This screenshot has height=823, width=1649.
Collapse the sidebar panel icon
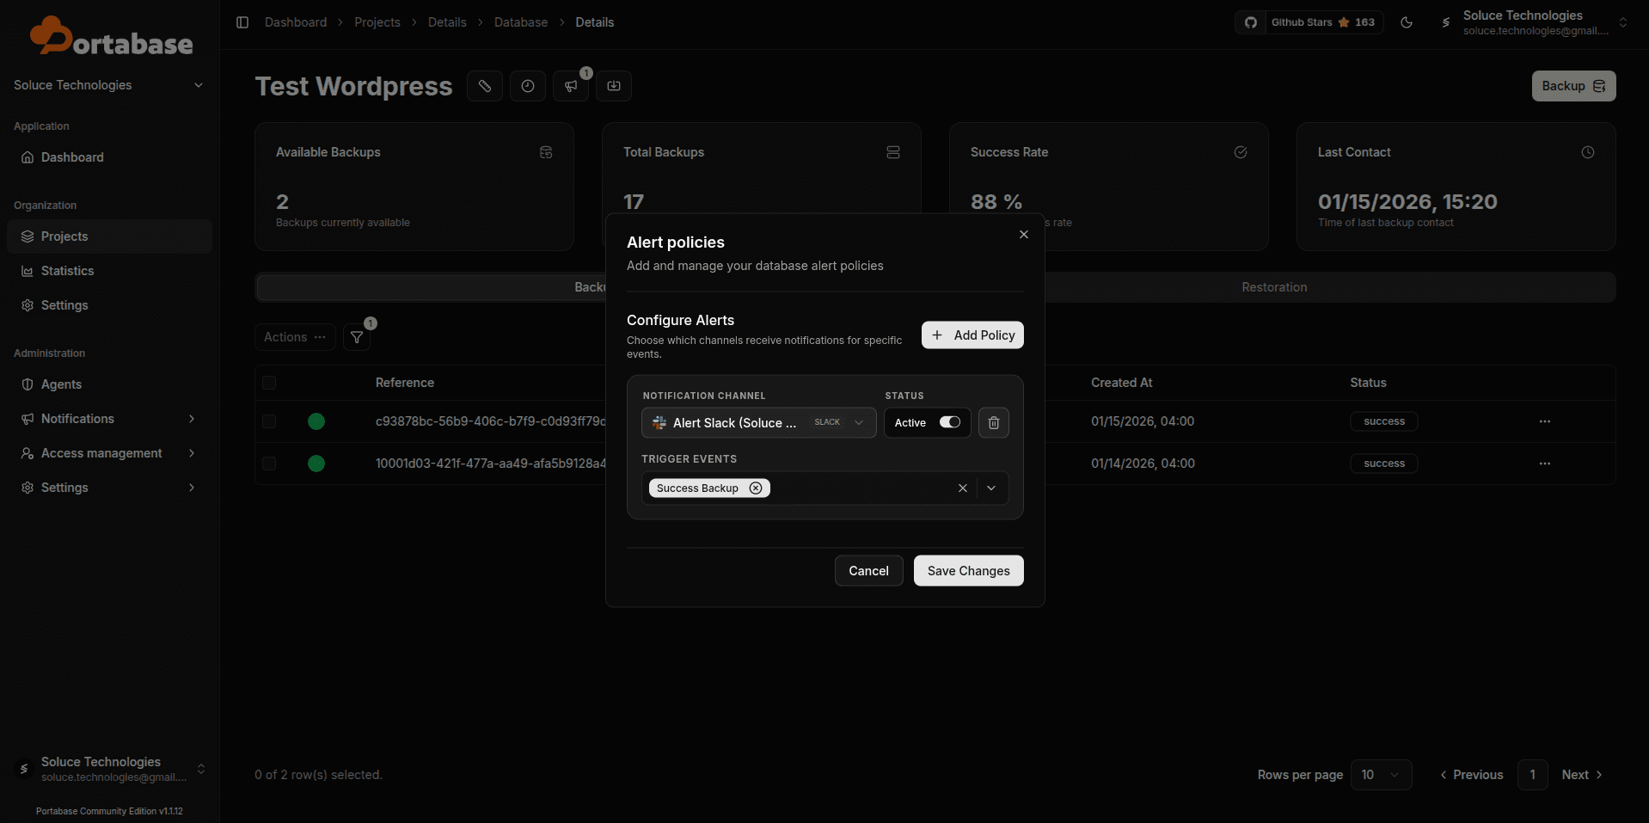(242, 22)
